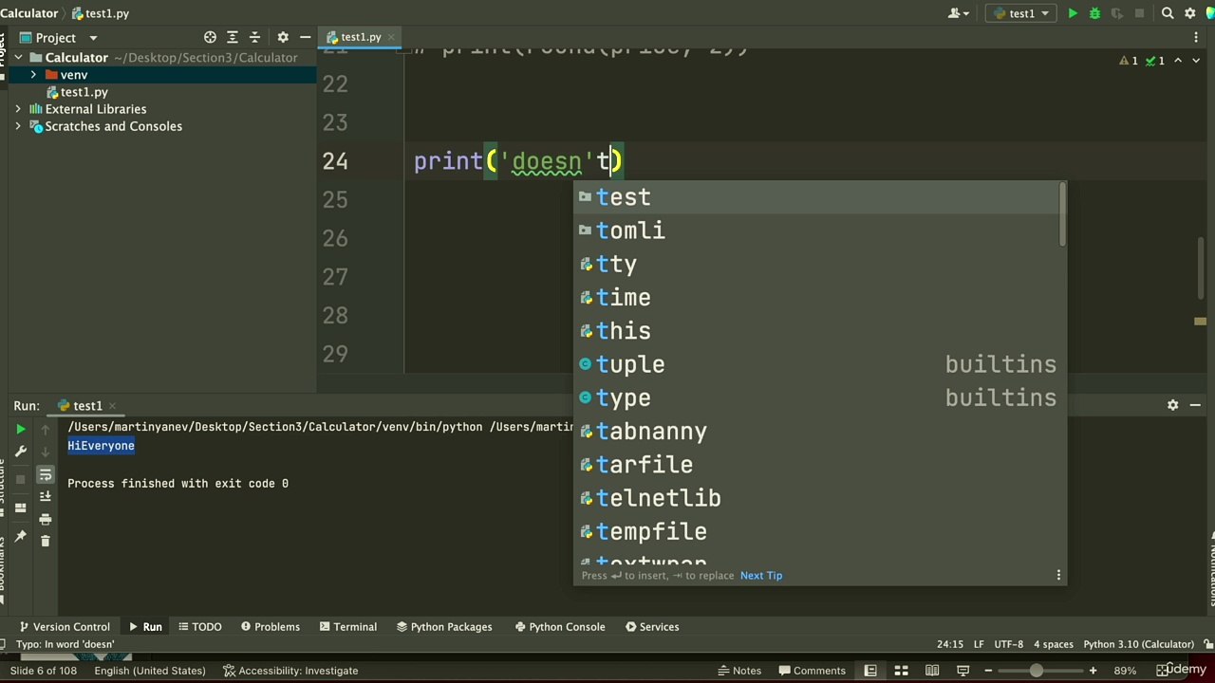Open the Python Packages tool window
The image size is (1215, 683).
(443, 627)
